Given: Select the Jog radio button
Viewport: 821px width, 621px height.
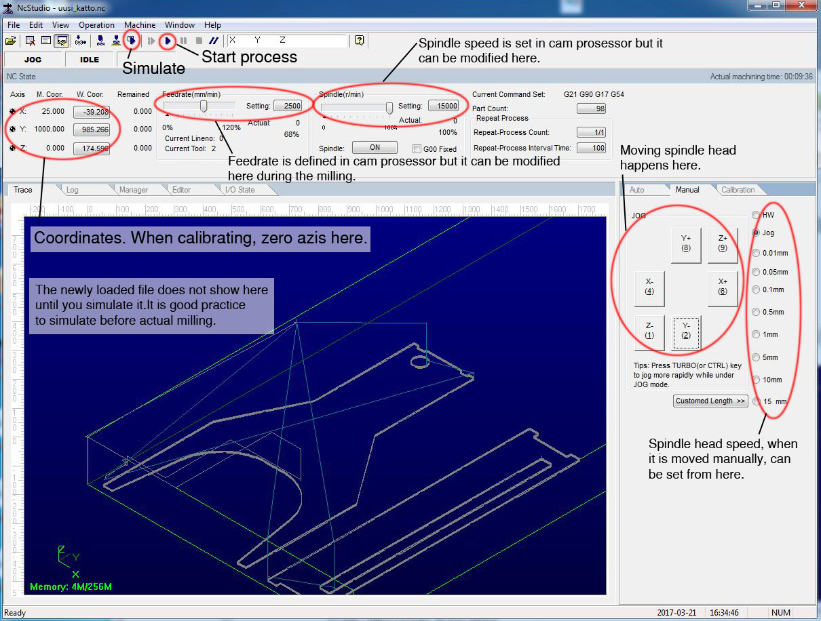Looking at the screenshot, I should coord(756,233).
